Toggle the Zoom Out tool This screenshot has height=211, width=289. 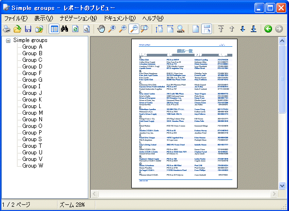[x=134, y=29]
